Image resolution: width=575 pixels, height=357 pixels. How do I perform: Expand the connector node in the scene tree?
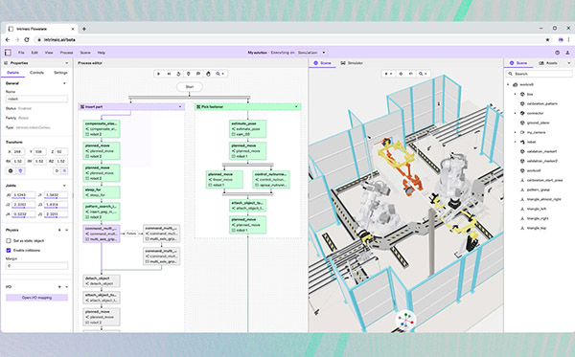[516, 113]
